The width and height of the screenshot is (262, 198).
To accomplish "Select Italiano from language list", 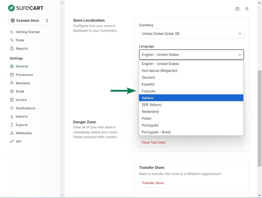I will 191,98.
